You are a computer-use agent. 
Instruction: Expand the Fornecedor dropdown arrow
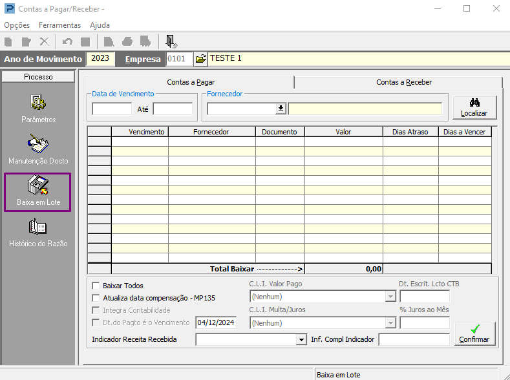281,109
